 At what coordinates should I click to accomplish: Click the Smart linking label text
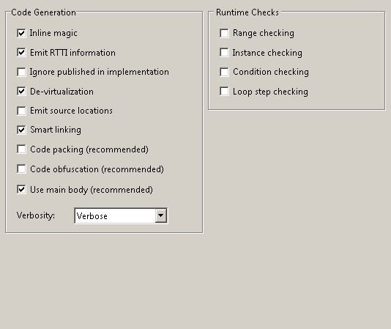(56, 130)
